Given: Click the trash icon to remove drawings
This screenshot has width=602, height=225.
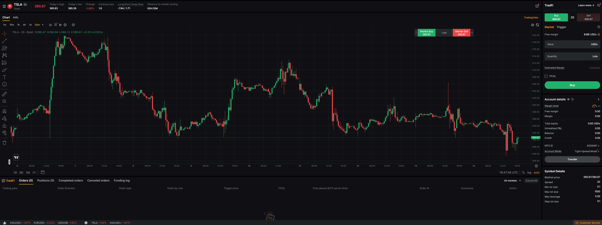Looking at the screenshot, I should 4,143.
